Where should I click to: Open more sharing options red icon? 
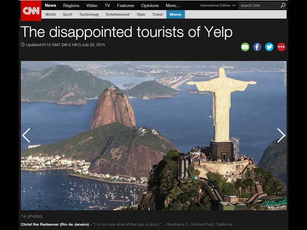pos(282,47)
